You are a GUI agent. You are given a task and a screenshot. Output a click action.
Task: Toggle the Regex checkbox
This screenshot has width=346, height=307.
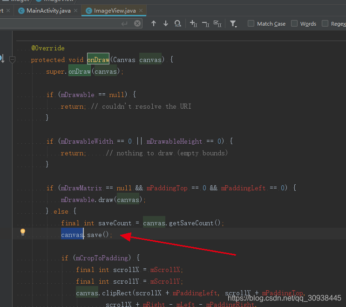pyautogui.click(x=325, y=23)
